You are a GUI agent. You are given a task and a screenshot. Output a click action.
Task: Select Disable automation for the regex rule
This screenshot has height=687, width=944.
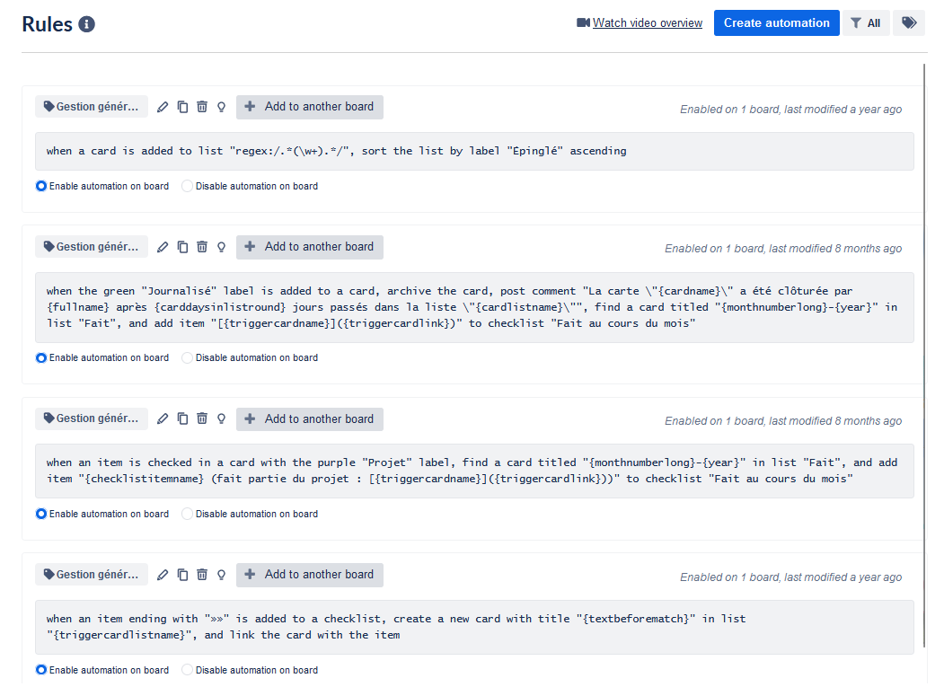187,186
